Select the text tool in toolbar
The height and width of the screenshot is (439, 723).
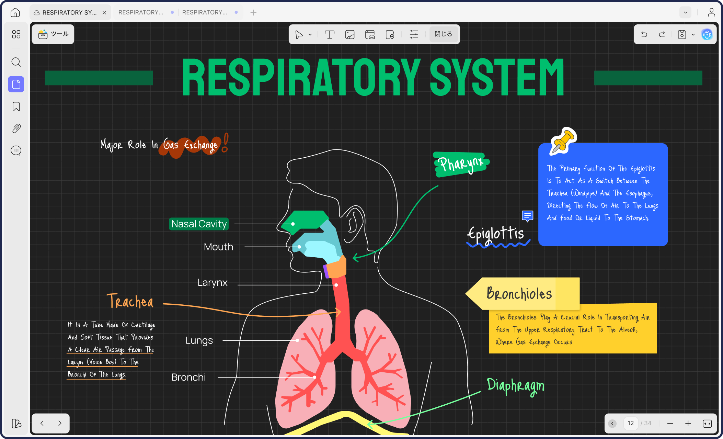click(329, 34)
